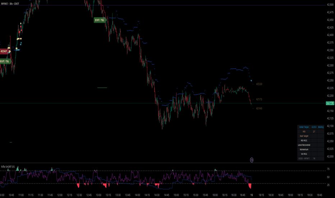Click the 42223 level label
Screen dimensions: 335x198
(259, 84)
